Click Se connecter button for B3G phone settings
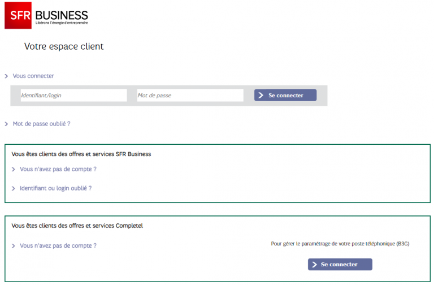434x285 pixels. [x=340, y=264]
